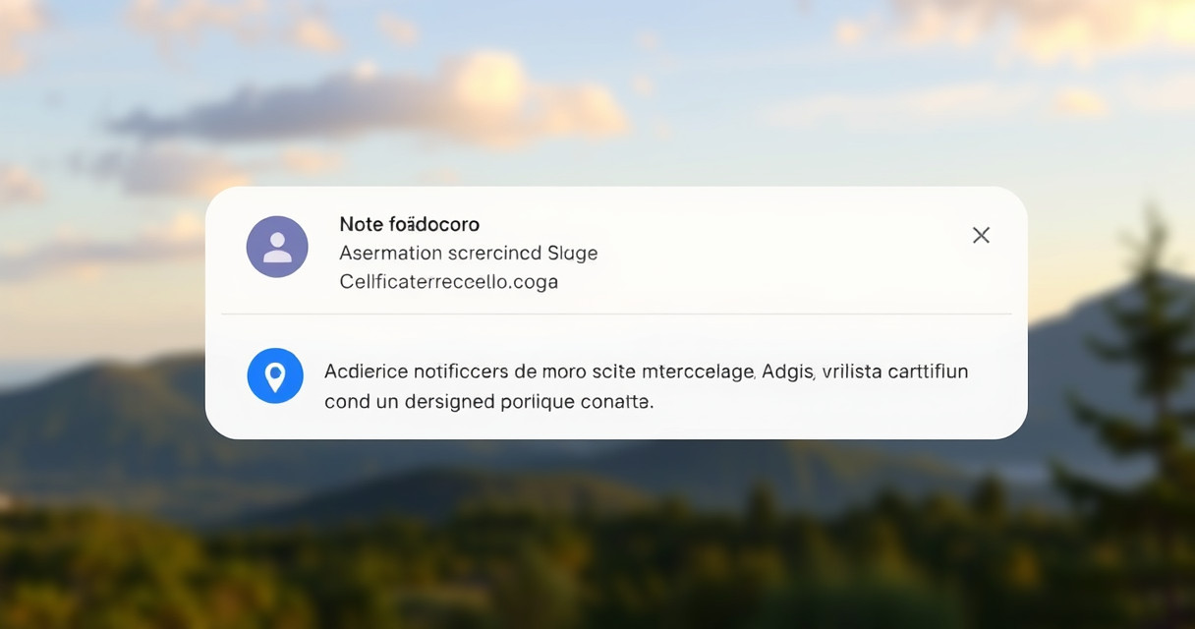Click the divider line between notification sections

616,314
